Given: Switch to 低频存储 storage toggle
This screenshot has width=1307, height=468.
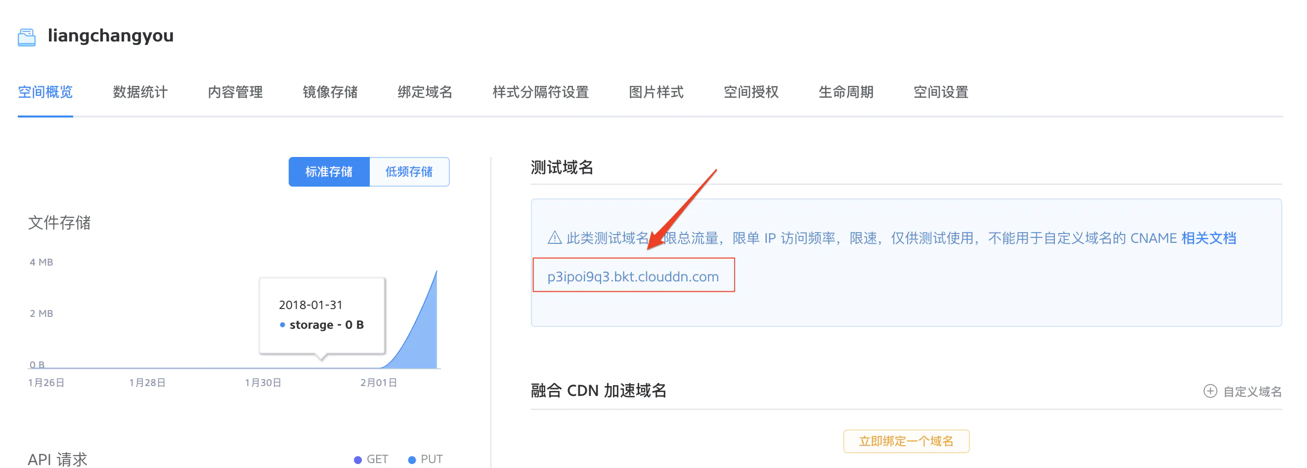Looking at the screenshot, I should (409, 172).
